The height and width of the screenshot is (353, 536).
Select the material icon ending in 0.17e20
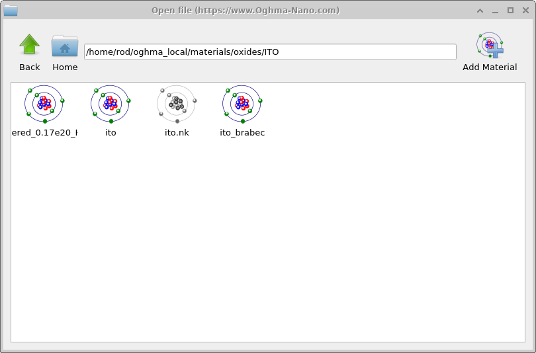44,104
